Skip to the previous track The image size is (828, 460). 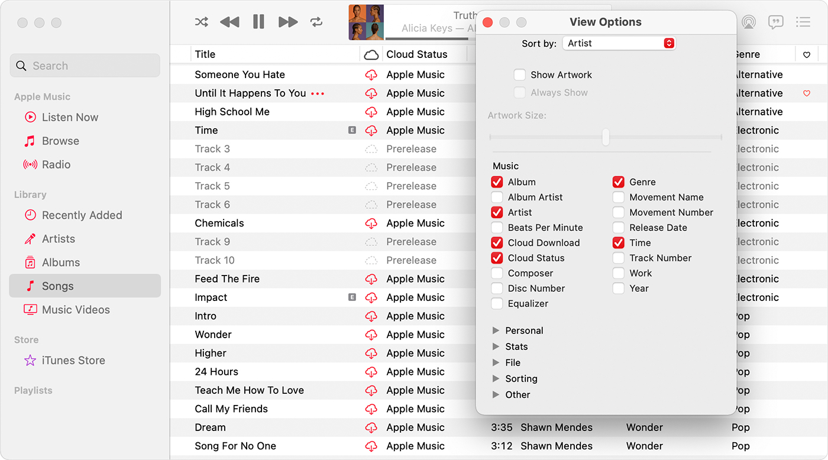(x=229, y=22)
